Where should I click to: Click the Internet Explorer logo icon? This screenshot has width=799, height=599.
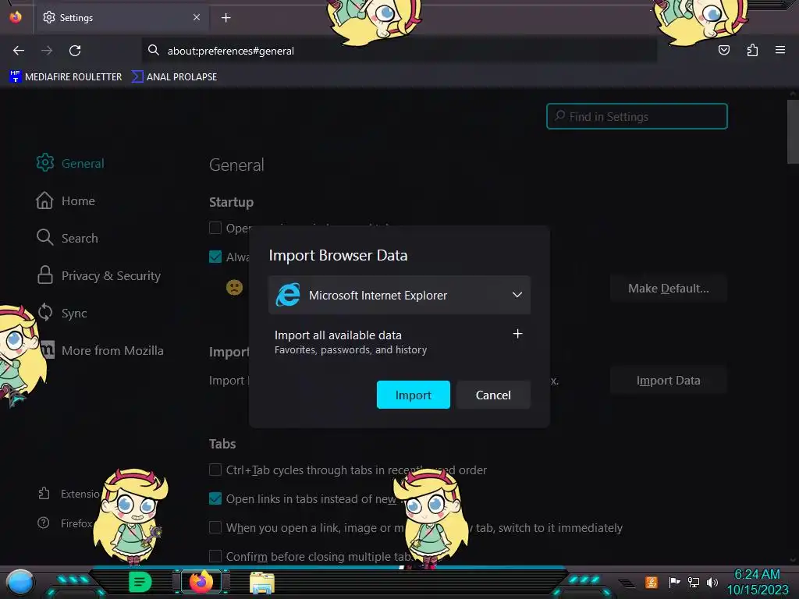tap(288, 295)
